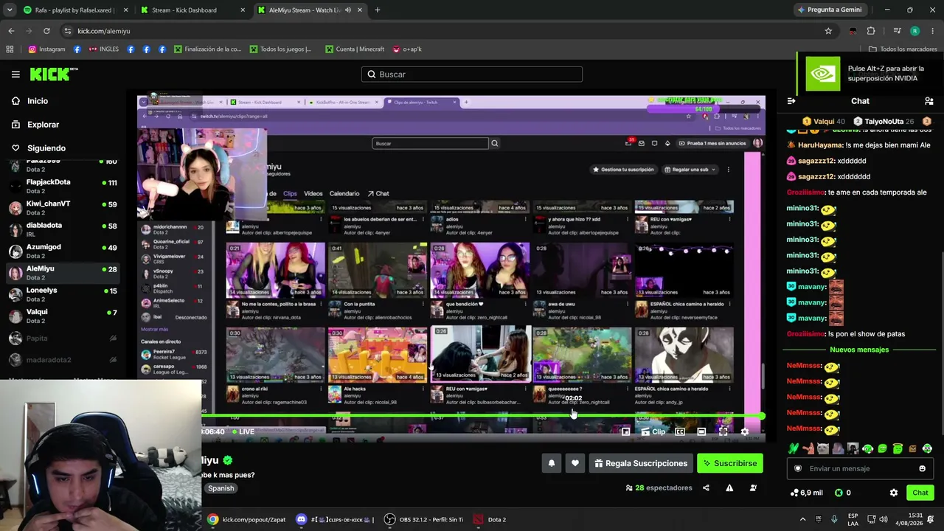Open the tab search dropdown
Screen dimensions: 944x531
10,10
